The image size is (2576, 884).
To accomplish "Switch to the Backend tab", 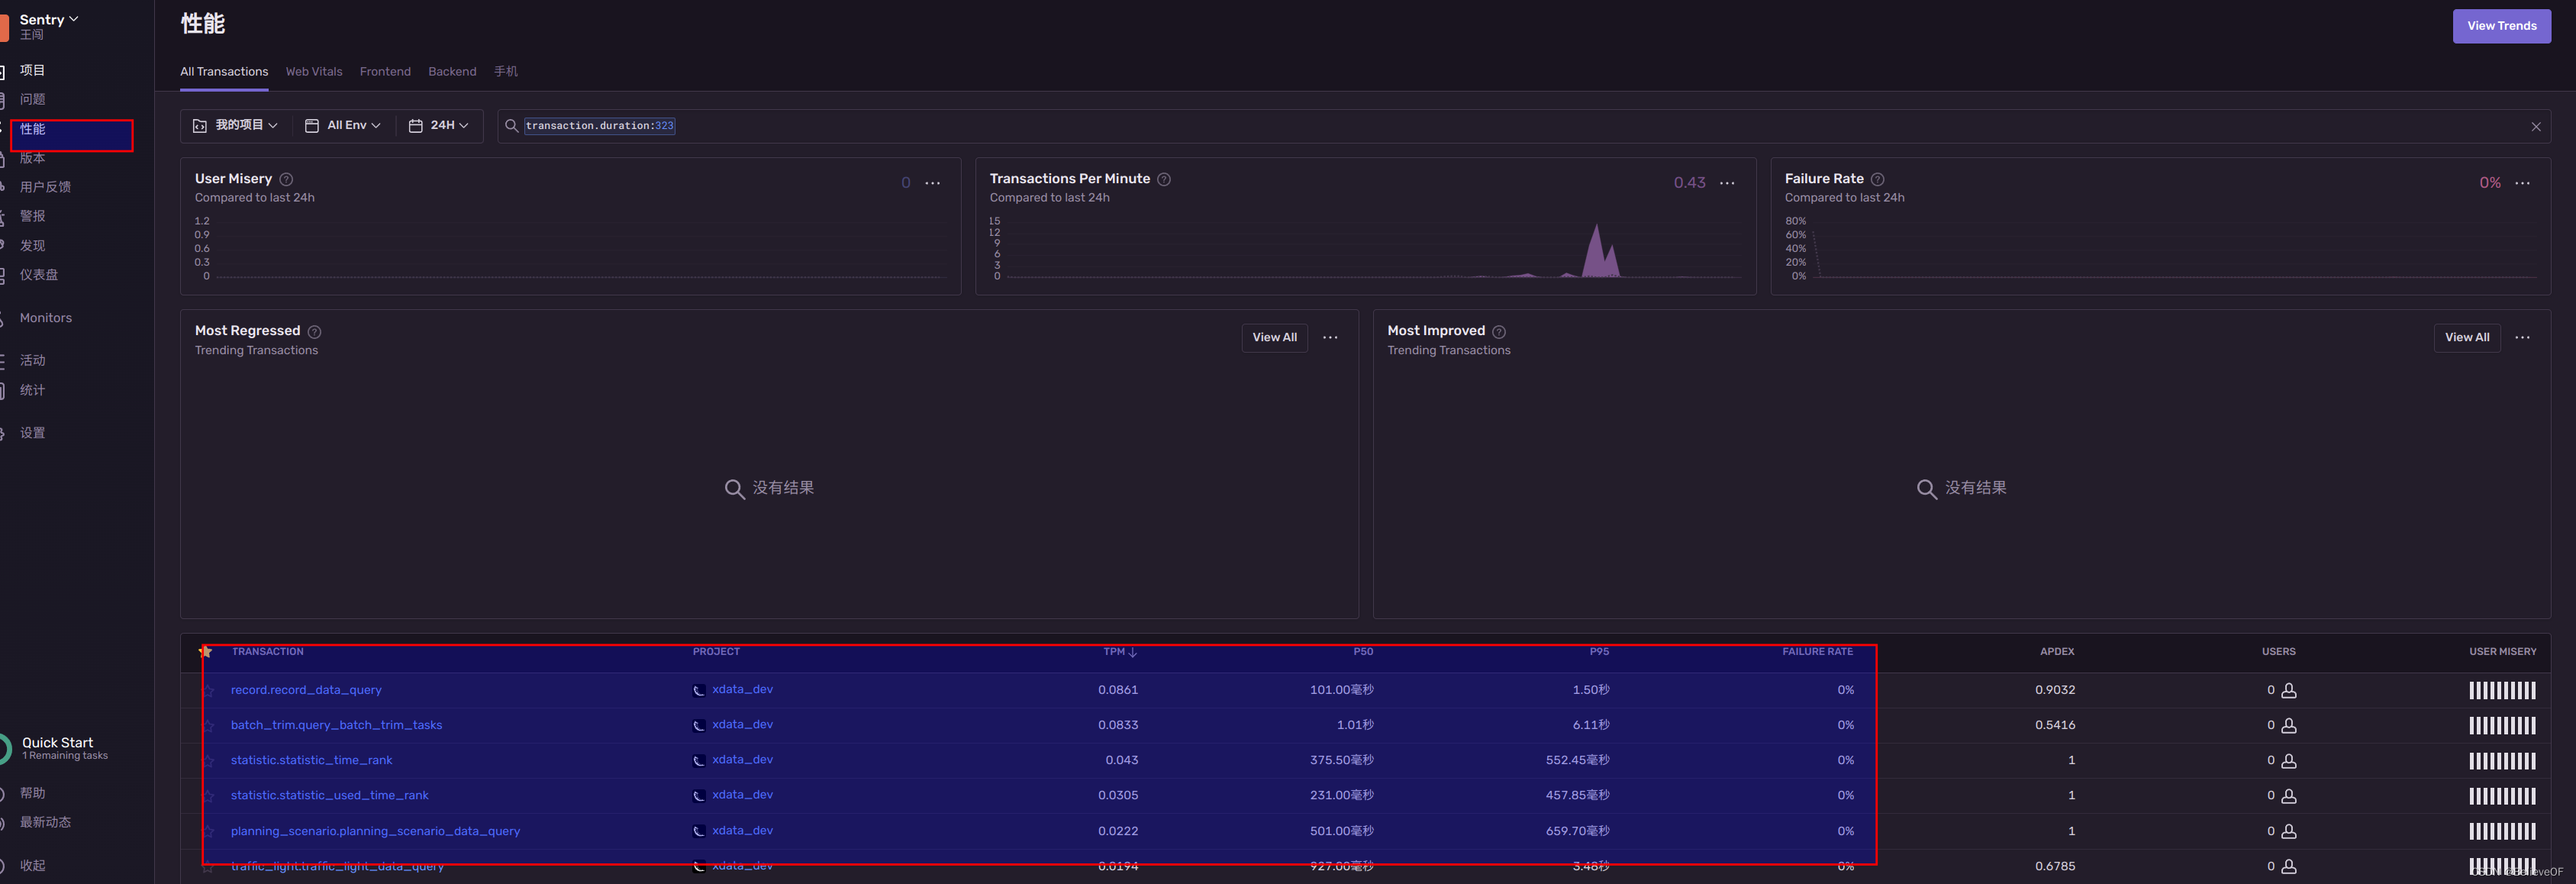I will (x=452, y=72).
